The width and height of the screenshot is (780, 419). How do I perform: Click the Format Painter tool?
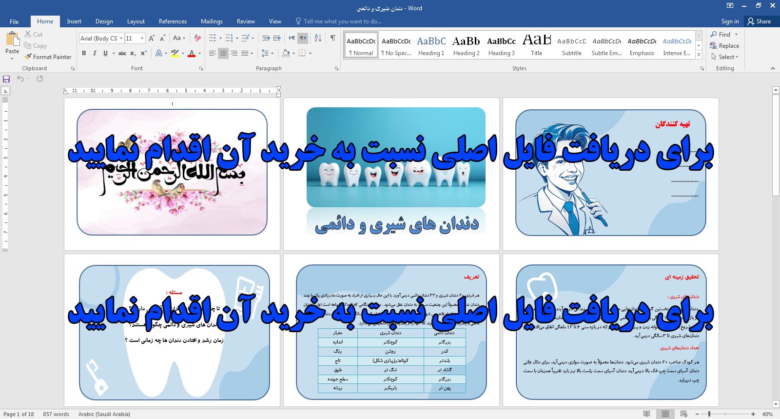[x=48, y=57]
